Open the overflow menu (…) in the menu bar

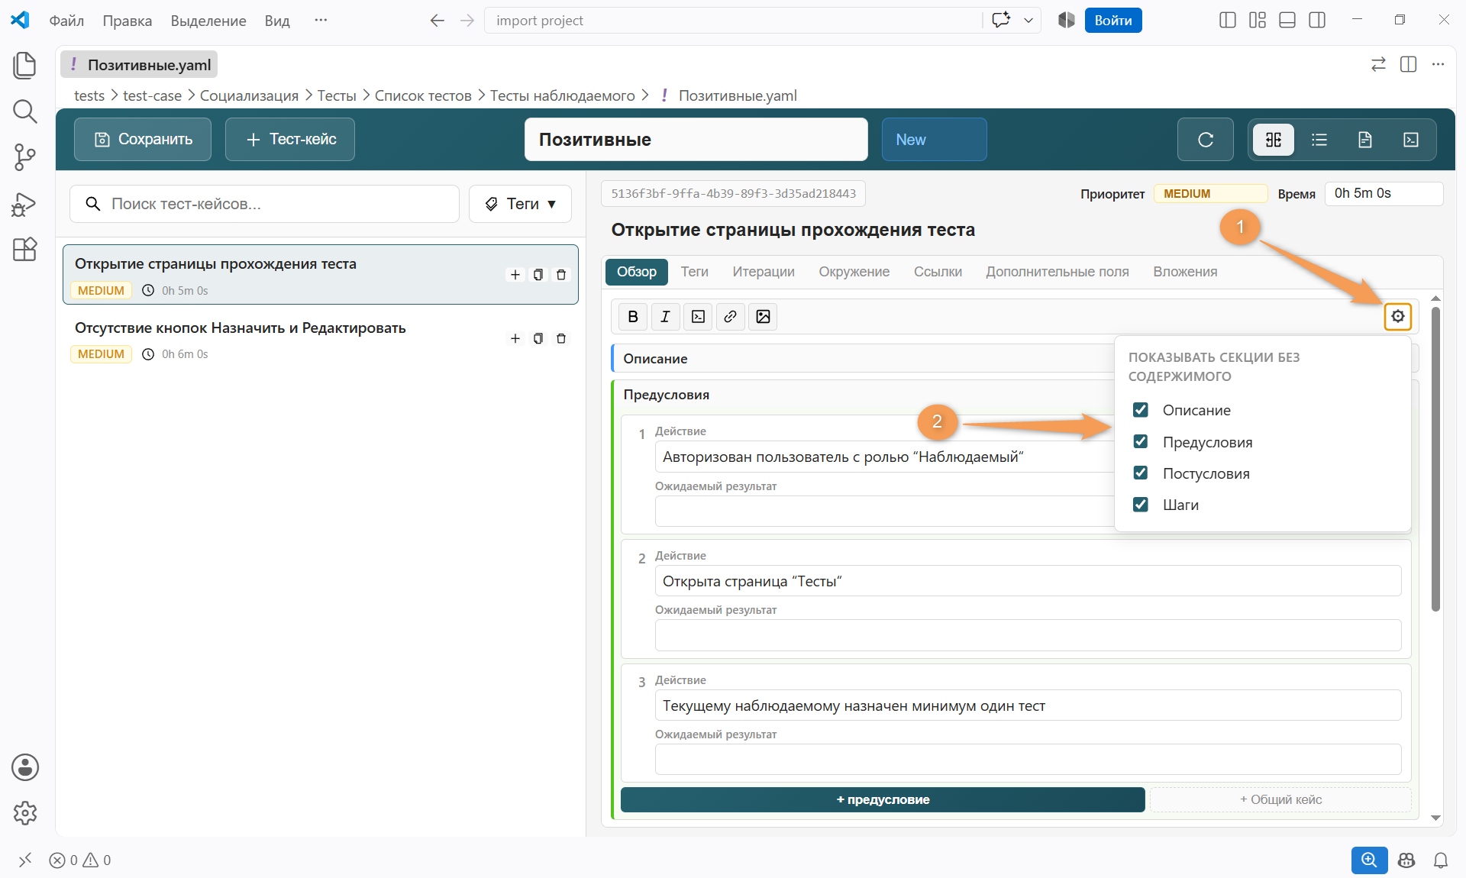[321, 21]
